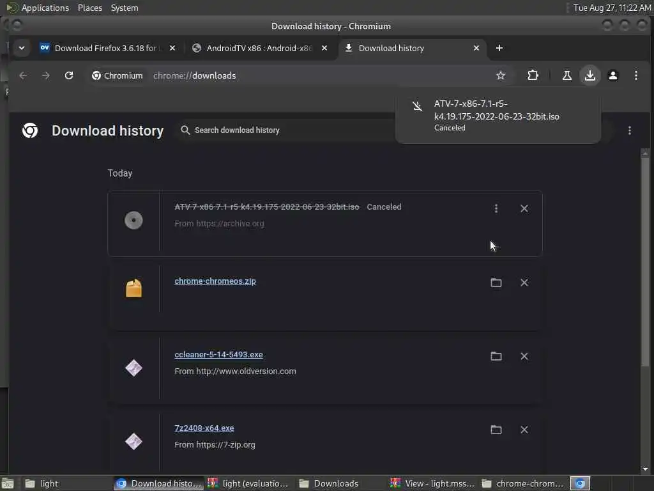The width and height of the screenshot is (654, 491).
Task: Open the Chrome Labs flask icon
Action: tap(567, 75)
